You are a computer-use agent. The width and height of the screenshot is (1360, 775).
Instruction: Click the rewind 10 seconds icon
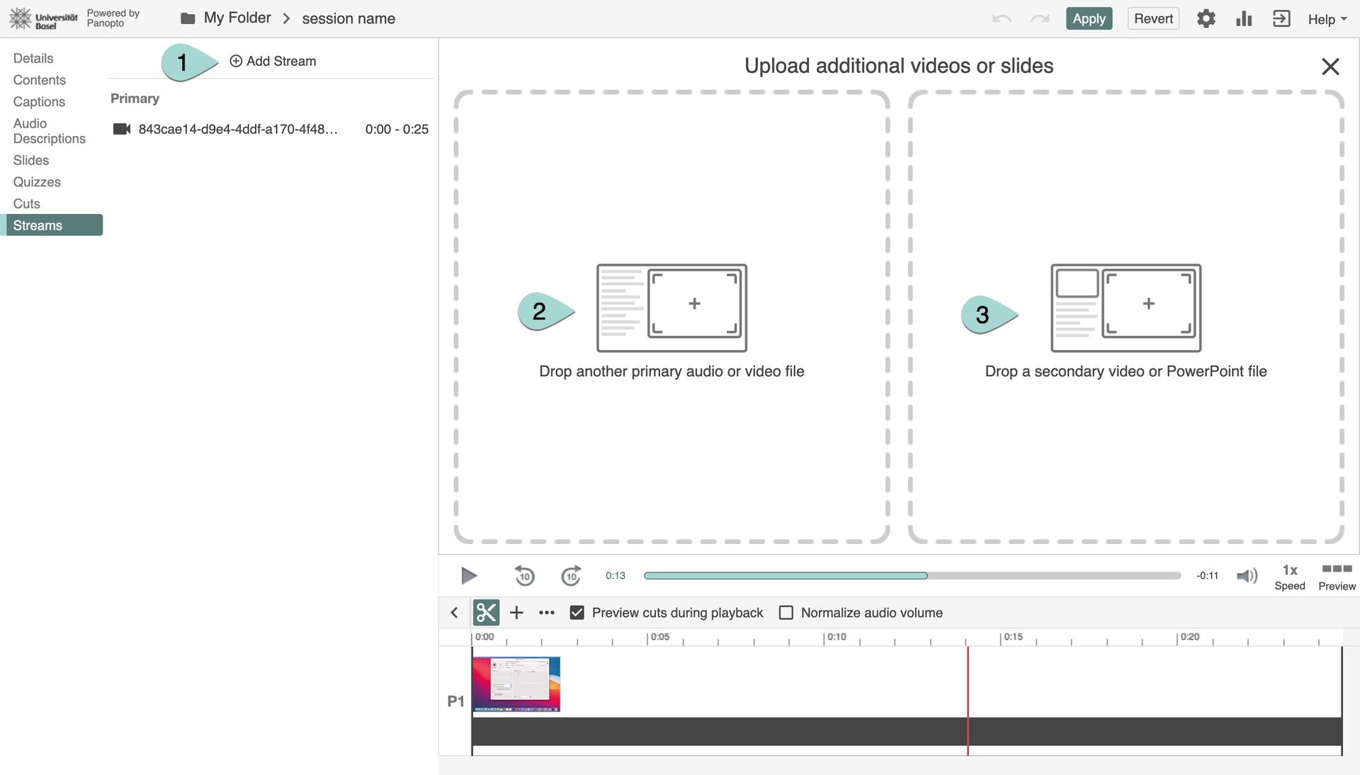pos(524,576)
